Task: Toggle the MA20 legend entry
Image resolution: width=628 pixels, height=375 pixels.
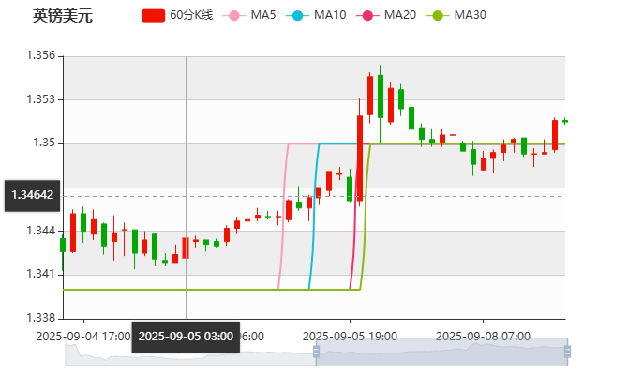Action: pyautogui.click(x=386, y=15)
